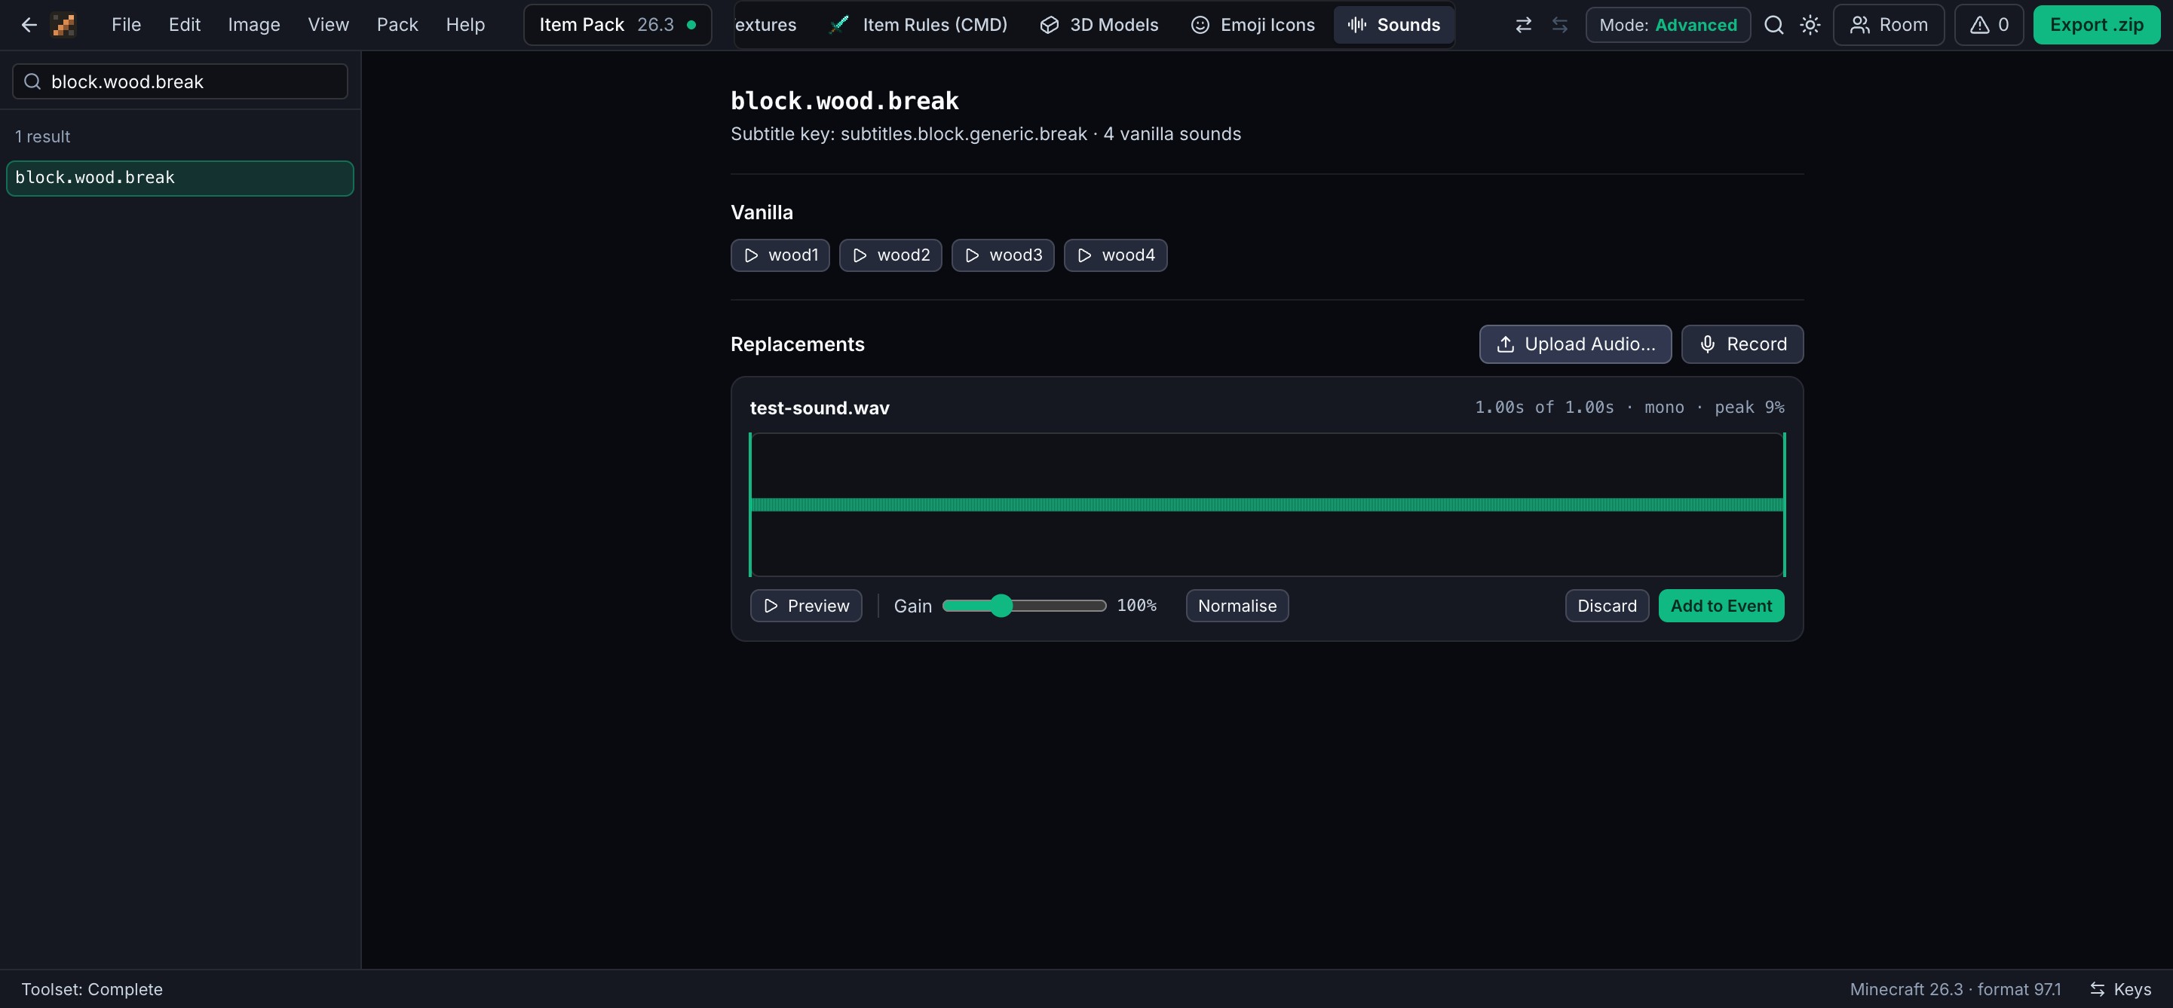
Task: Open the warnings counter showing 0
Action: pos(1989,26)
